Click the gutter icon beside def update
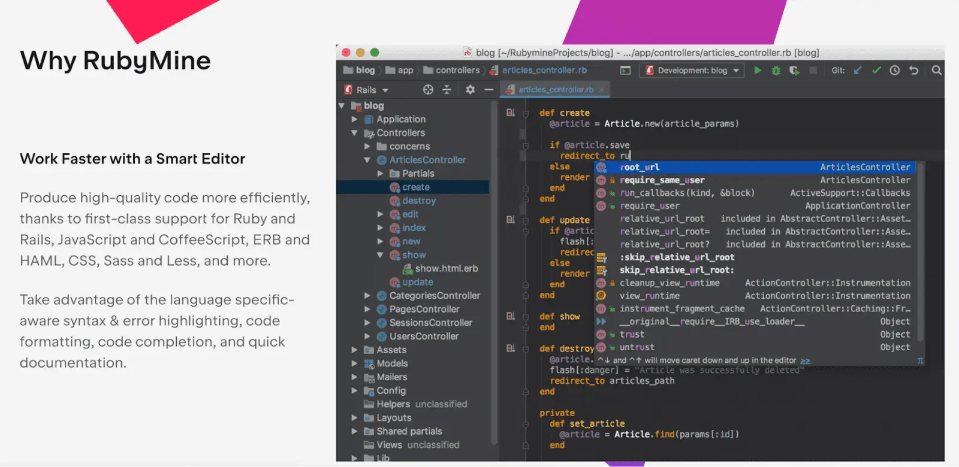 [x=511, y=220]
